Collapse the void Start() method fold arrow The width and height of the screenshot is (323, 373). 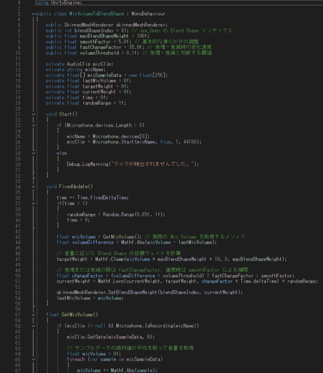[x=34, y=114]
